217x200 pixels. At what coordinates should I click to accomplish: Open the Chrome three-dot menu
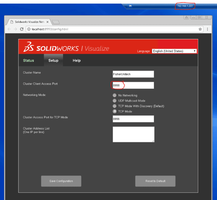pyautogui.click(x=207, y=29)
